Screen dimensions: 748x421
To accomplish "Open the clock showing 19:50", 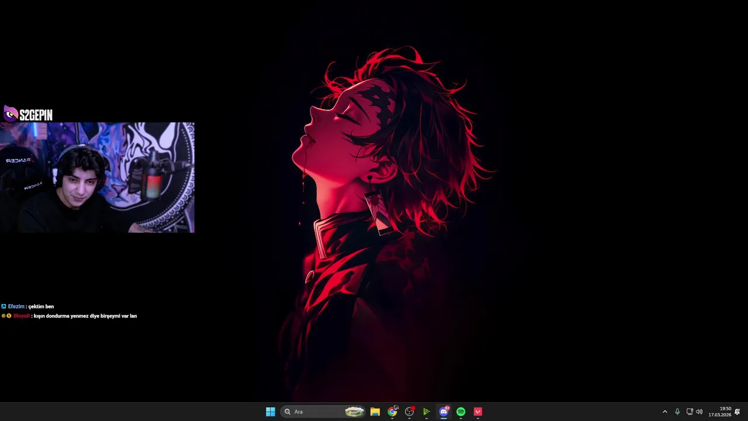I will click(720, 412).
